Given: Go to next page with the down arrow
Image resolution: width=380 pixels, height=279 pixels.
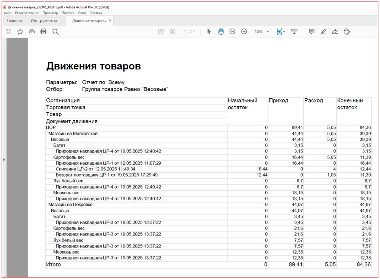Looking at the screenshot, I should 173,32.
